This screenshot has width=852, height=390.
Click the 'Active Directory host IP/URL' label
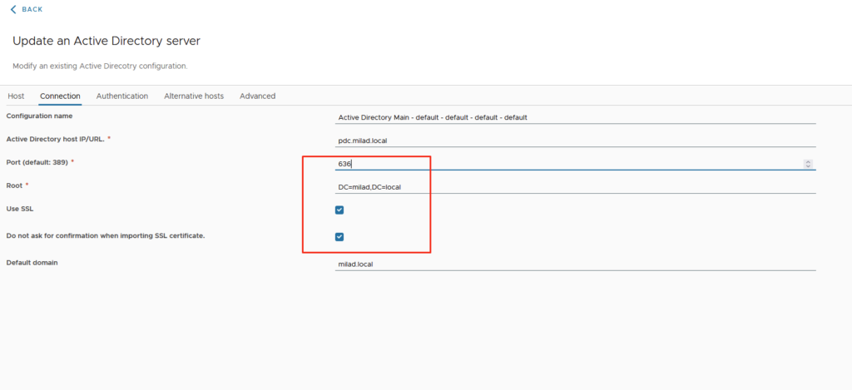tap(55, 138)
